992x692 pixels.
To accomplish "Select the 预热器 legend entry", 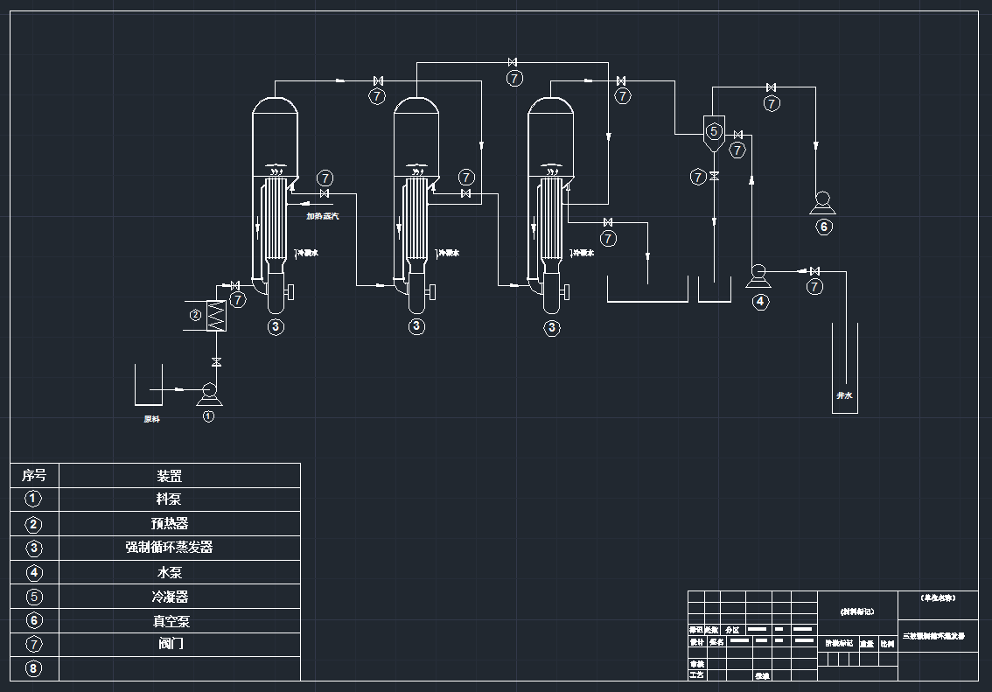I will click(170, 524).
